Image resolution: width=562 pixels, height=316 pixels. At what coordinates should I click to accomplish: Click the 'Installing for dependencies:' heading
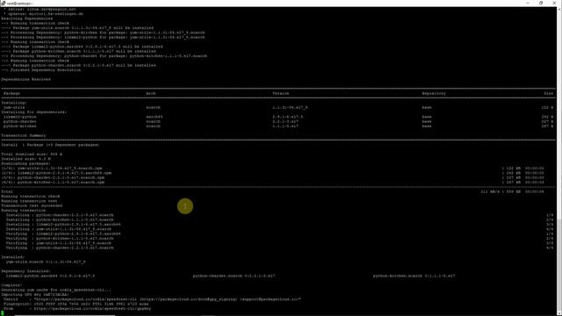[x=34, y=112]
